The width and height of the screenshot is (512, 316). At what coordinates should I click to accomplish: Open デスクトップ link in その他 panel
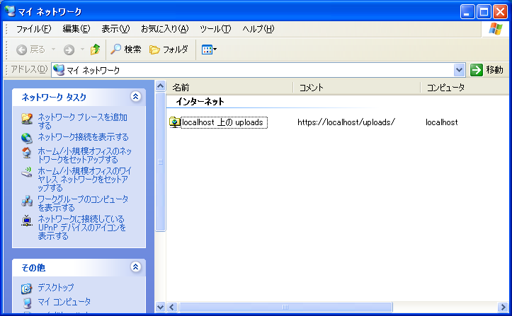(56, 288)
